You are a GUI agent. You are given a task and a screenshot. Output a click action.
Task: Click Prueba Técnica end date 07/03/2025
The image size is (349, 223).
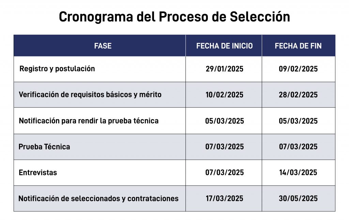point(298,147)
